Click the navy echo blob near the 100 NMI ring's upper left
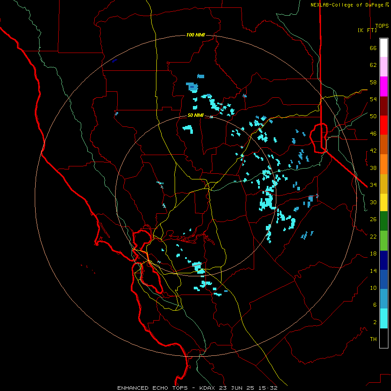Viewport: 391px width, 391px height. (115, 60)
